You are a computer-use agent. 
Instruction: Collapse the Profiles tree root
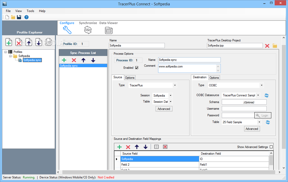[5, 52]
